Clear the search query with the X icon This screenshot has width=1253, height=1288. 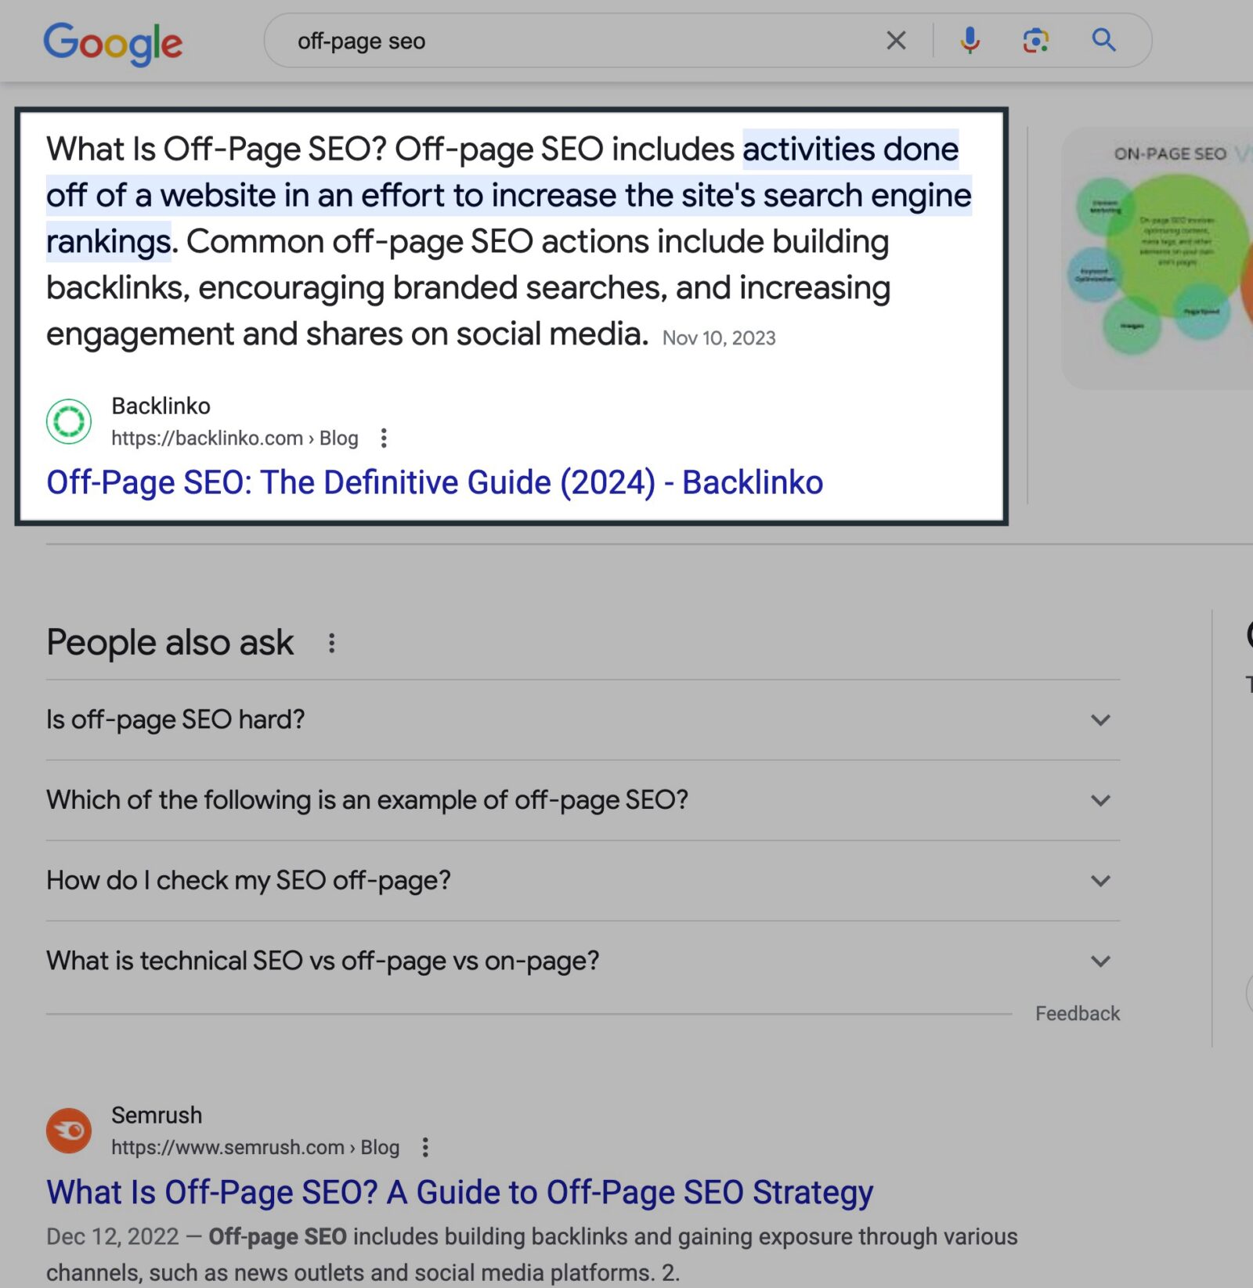click(896, 40)
